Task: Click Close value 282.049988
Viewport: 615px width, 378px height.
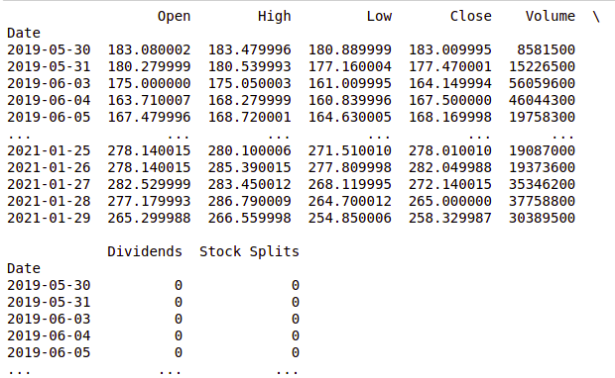Action: click(x=450, y=167)
